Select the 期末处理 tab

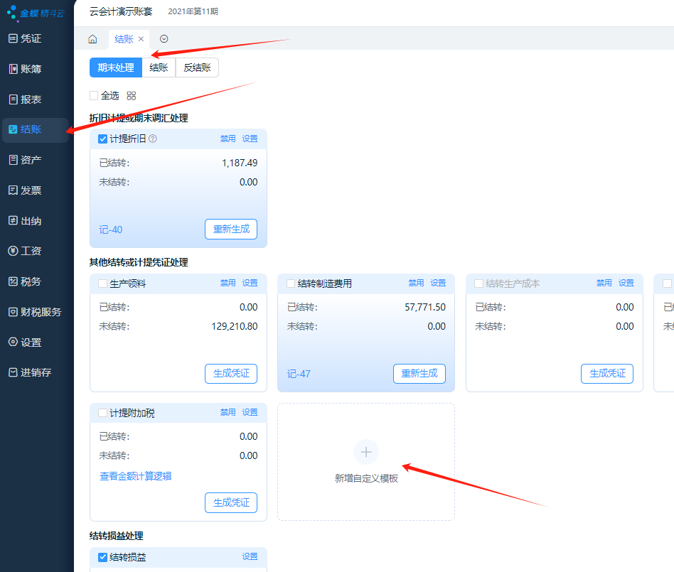point(116,68)
